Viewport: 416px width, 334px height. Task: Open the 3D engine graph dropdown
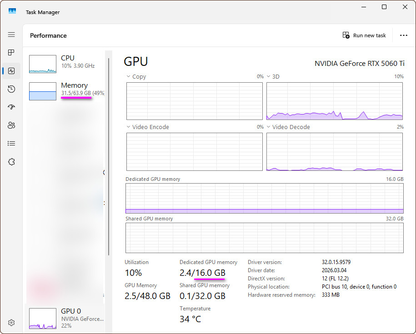[269, 76]
